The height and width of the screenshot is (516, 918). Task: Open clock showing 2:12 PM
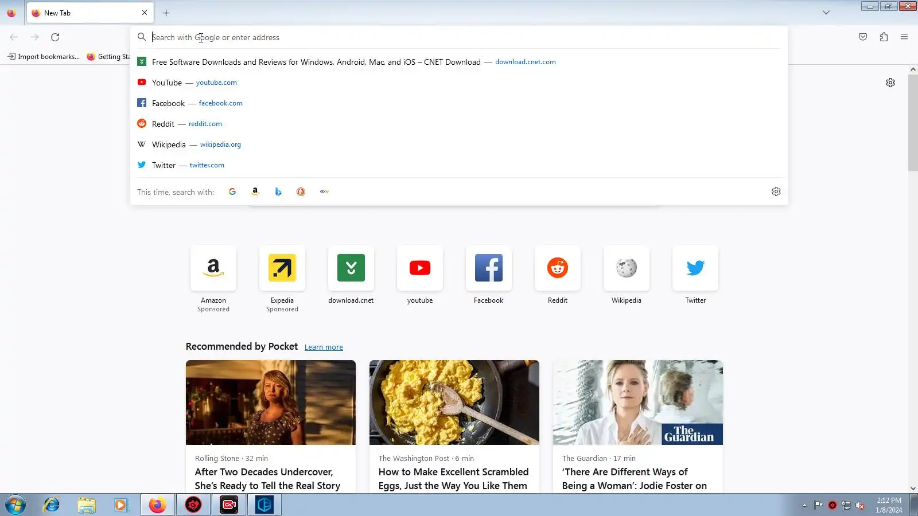coord(889,505)
